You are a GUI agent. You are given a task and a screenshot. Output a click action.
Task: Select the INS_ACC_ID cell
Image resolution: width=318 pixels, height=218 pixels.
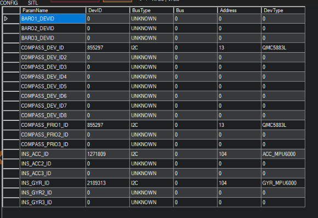click(53, 154)
